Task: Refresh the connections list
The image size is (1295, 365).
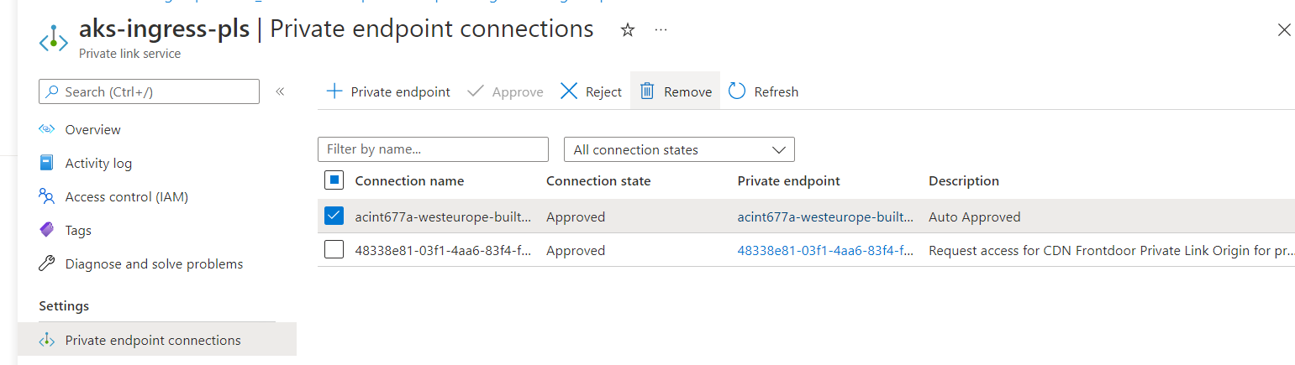Action: click(763, 91)
